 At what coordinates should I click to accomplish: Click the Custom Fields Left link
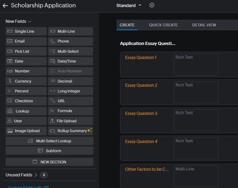tap(29, 187)
